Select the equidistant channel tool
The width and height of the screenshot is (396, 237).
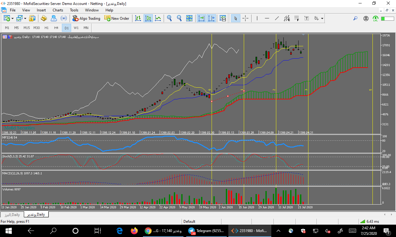(x=287, y=19)
